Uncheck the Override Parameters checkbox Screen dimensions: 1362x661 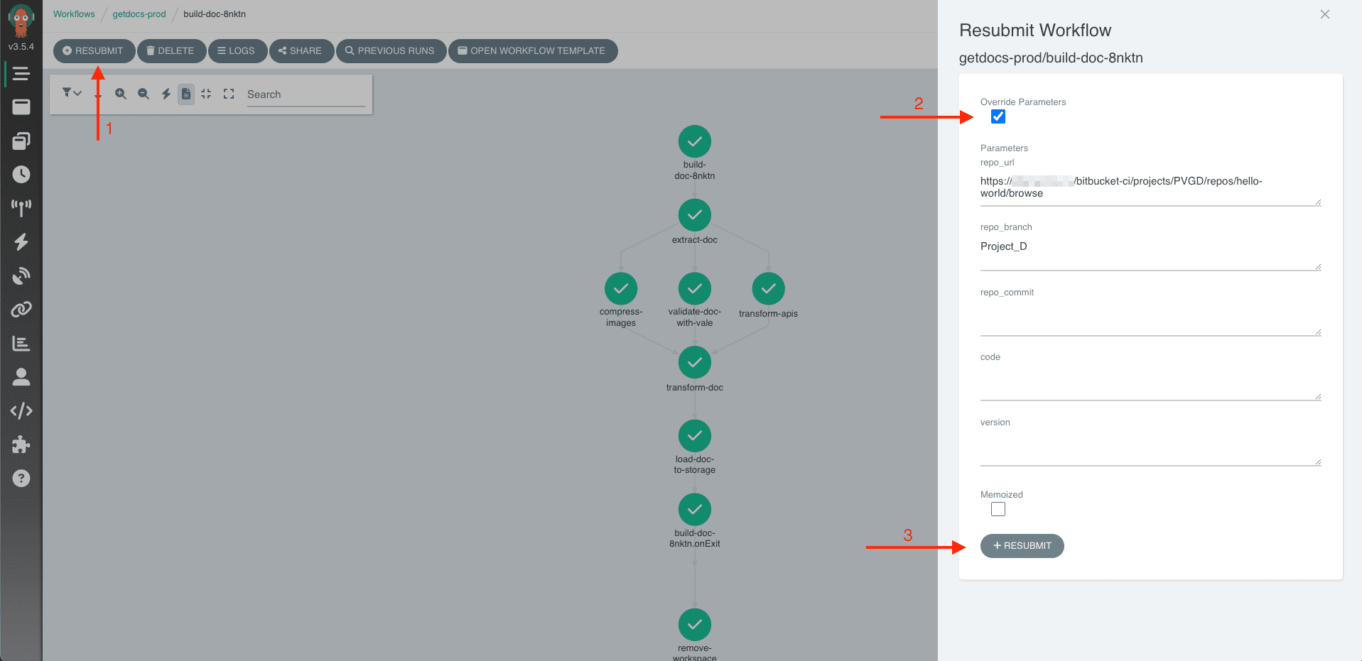(998, 116)
